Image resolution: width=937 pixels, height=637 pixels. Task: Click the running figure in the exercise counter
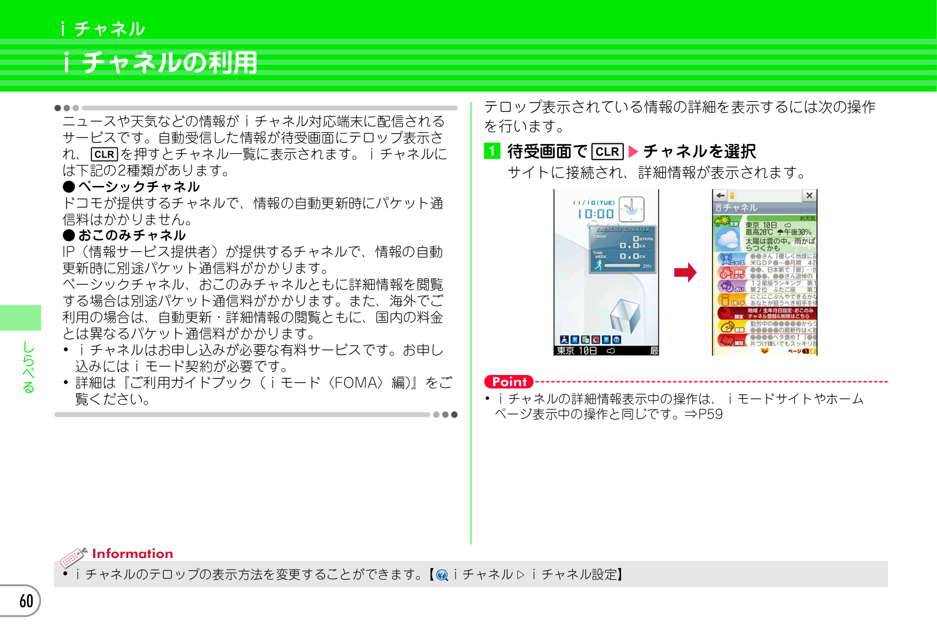pyautogui.click(x=598, y=266)
